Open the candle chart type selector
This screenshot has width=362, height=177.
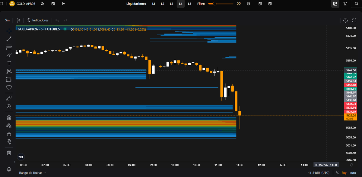tap(18, 20)
